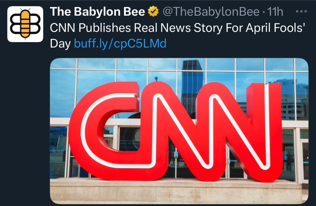Click the 11h timestamp
This screenshot has height=206, width=316.
275,12
